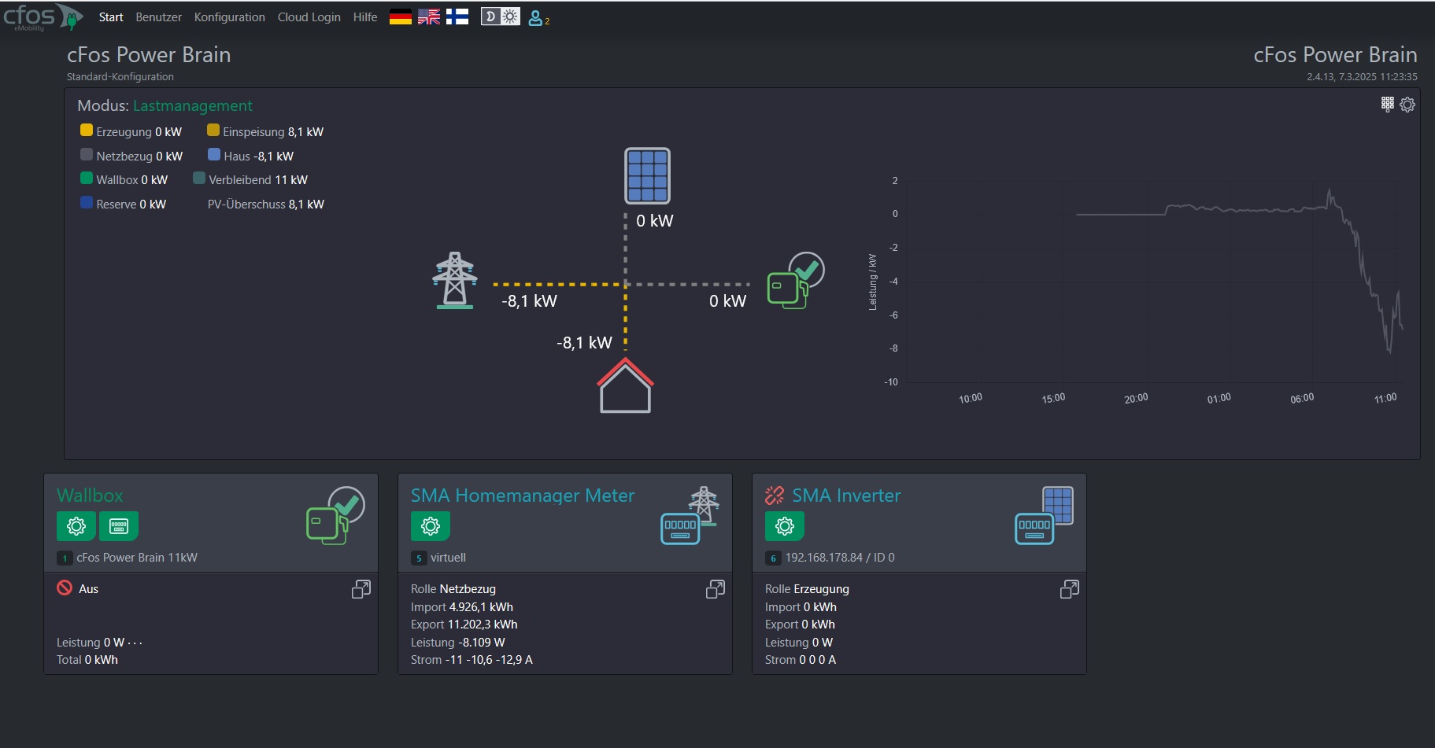Click the Haus blue legend swatch
This screenshot has width=1435, height=748.
[214, 154]
